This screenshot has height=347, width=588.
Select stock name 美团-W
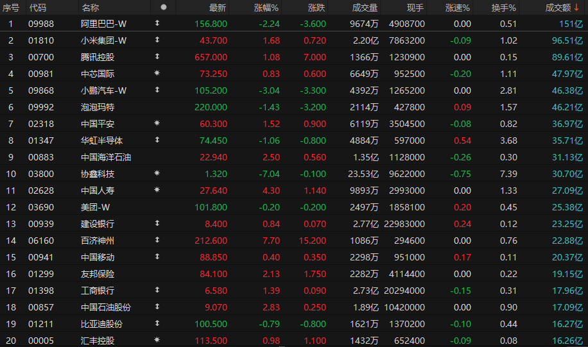pyautogui.click(x=95, y=207)
